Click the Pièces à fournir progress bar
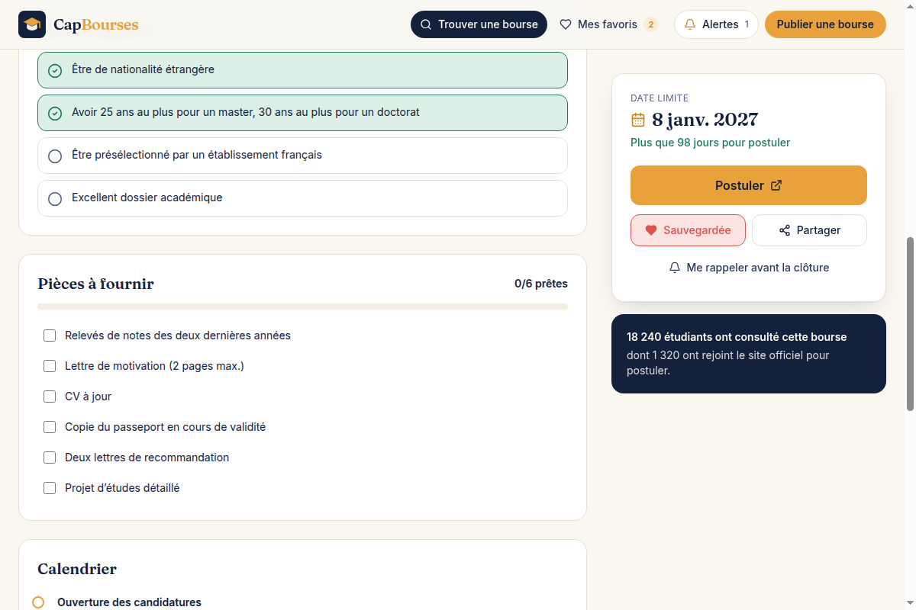 point(302,307)
